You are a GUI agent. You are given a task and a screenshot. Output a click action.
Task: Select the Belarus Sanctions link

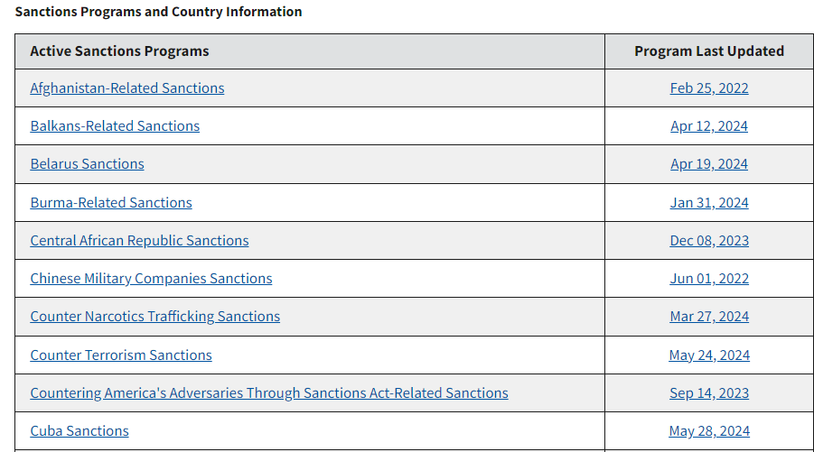(88, 164)
